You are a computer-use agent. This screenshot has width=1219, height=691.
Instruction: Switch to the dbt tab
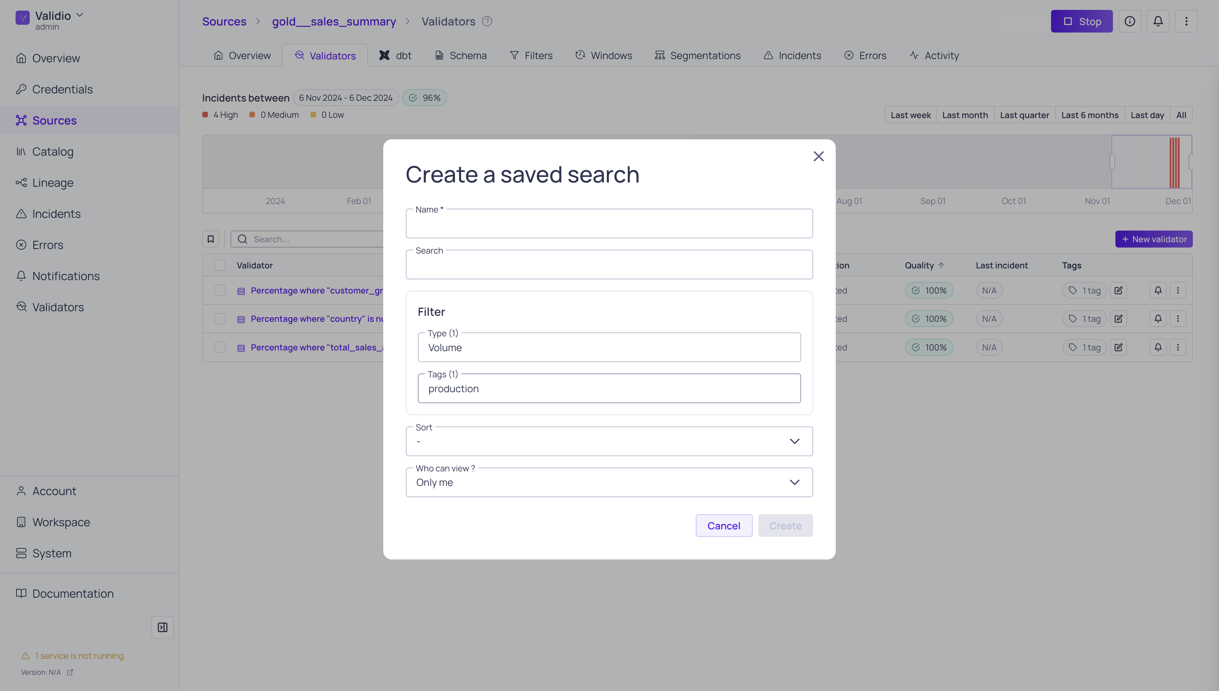coord(395,56)
